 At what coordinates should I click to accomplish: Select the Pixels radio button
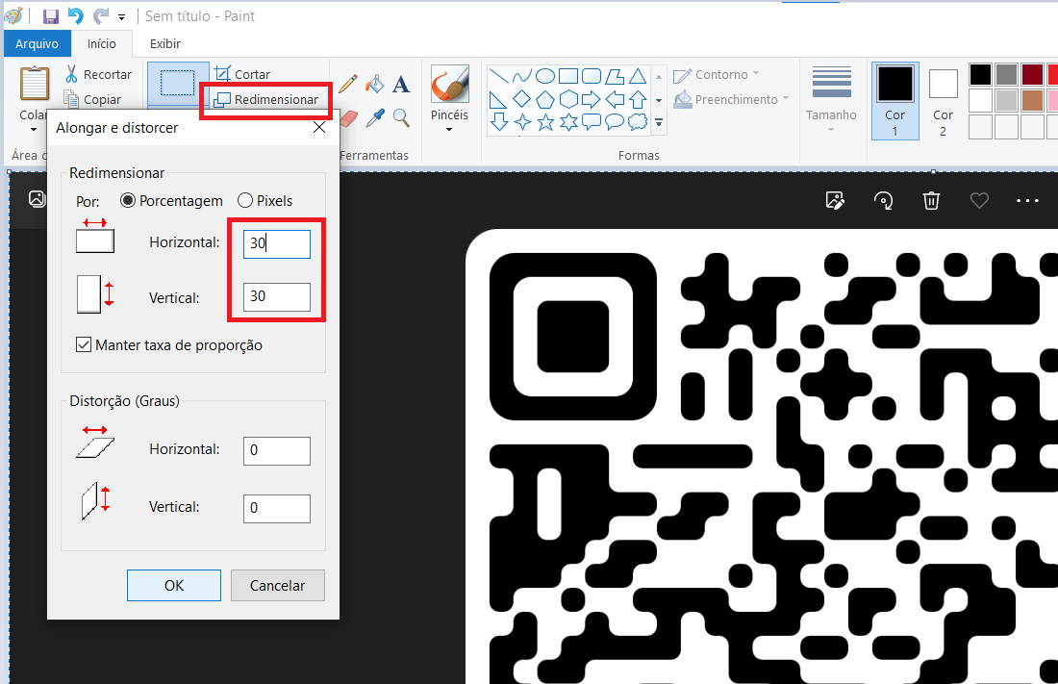pos(245,201)
